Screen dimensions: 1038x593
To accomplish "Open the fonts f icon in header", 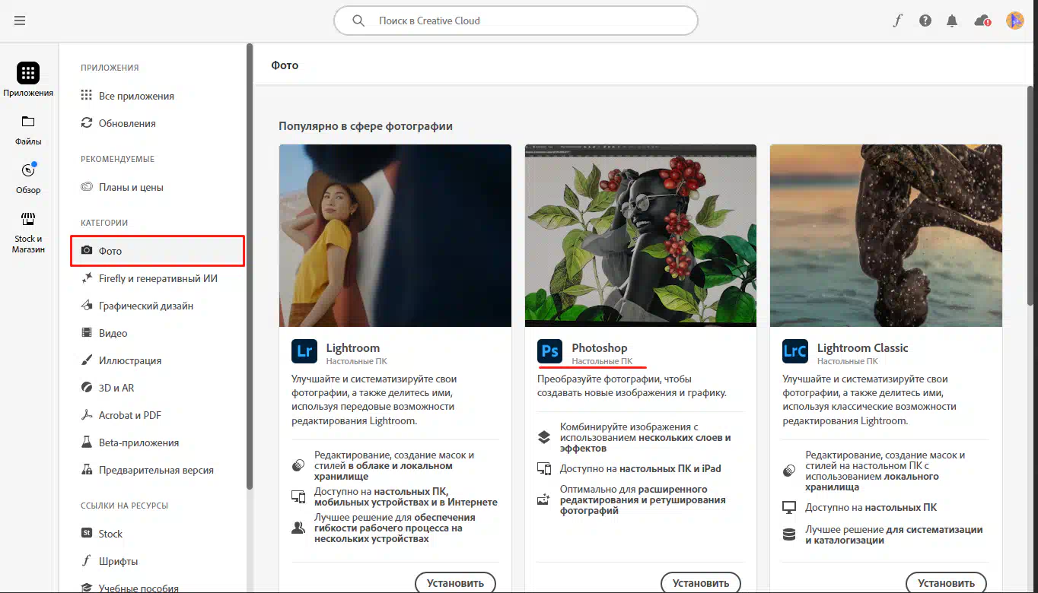I will 898,21.
